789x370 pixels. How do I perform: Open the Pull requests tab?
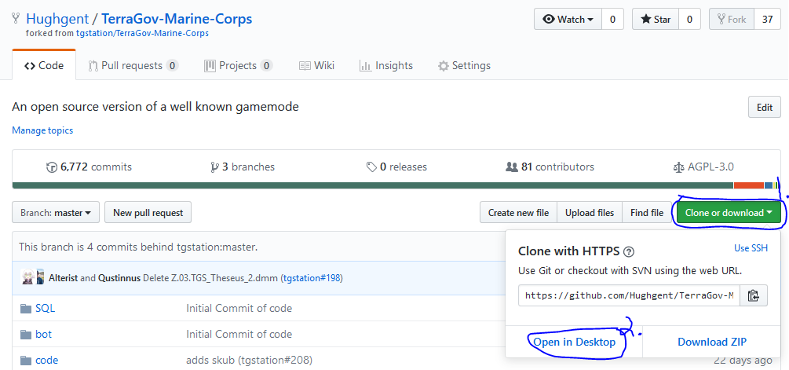[133, 65]
